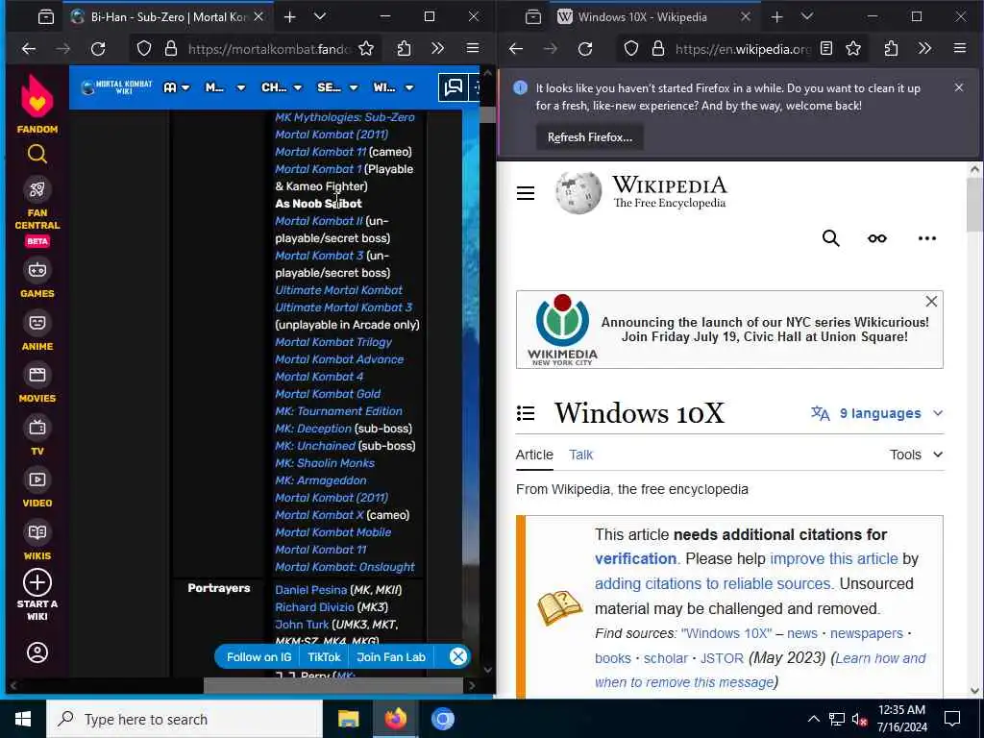Click Fandom sidebar search magnifier icon

pyautogui.click(x=37, y=154)
